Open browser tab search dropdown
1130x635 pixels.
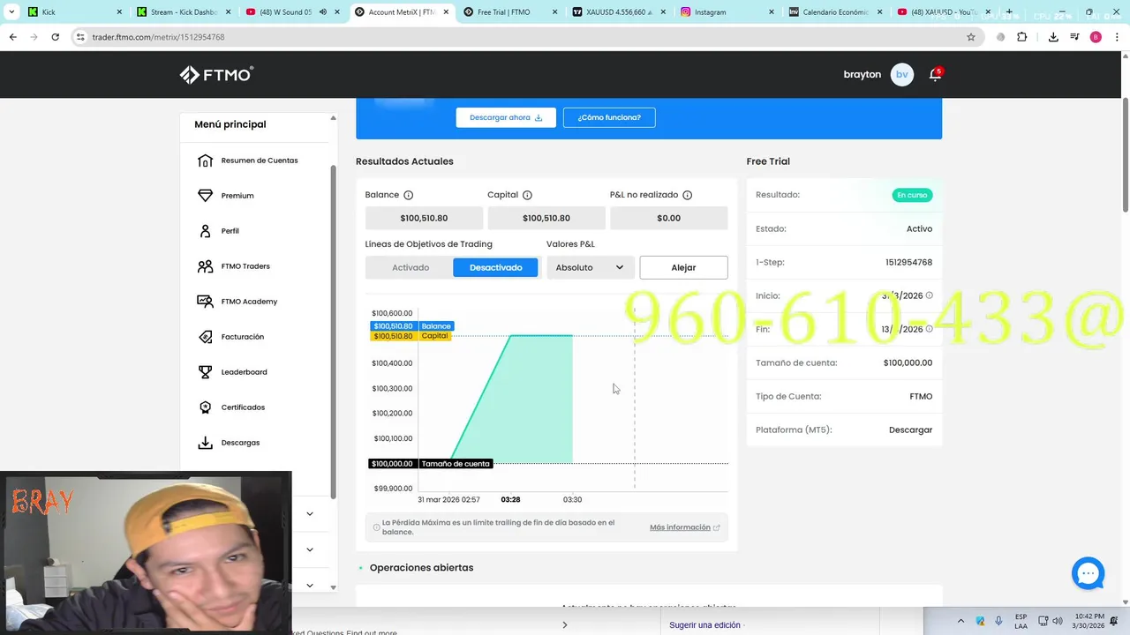coord(11,12)
